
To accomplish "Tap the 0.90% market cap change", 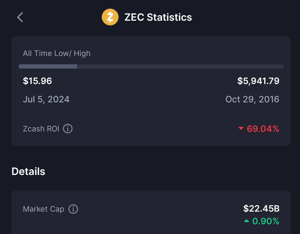I will click(x=266, y=221).
